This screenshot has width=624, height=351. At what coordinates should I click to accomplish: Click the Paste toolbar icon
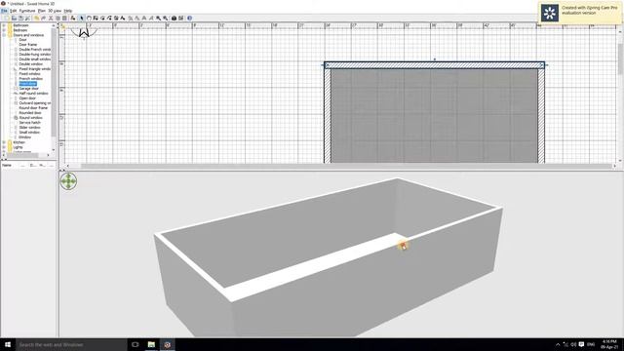click(64, 18)
